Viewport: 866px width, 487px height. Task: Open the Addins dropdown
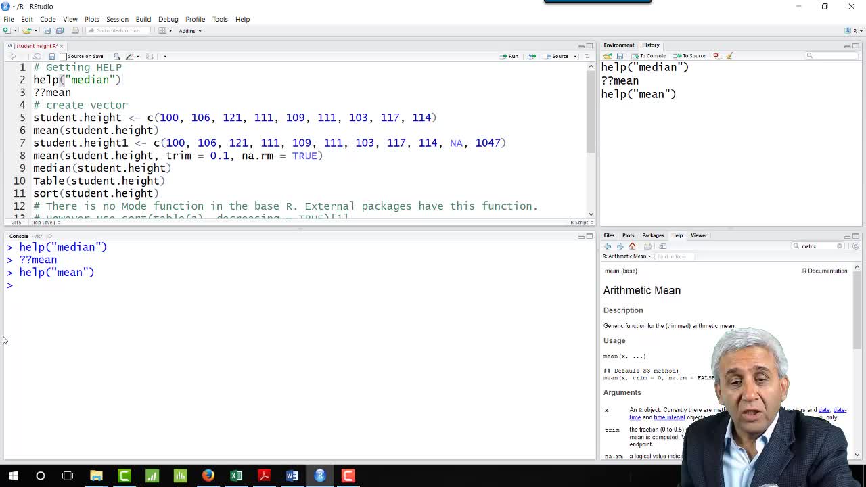(x=189, y=30)
